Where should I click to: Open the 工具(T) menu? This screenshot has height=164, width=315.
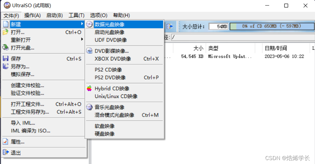click(x=76, y=15)
